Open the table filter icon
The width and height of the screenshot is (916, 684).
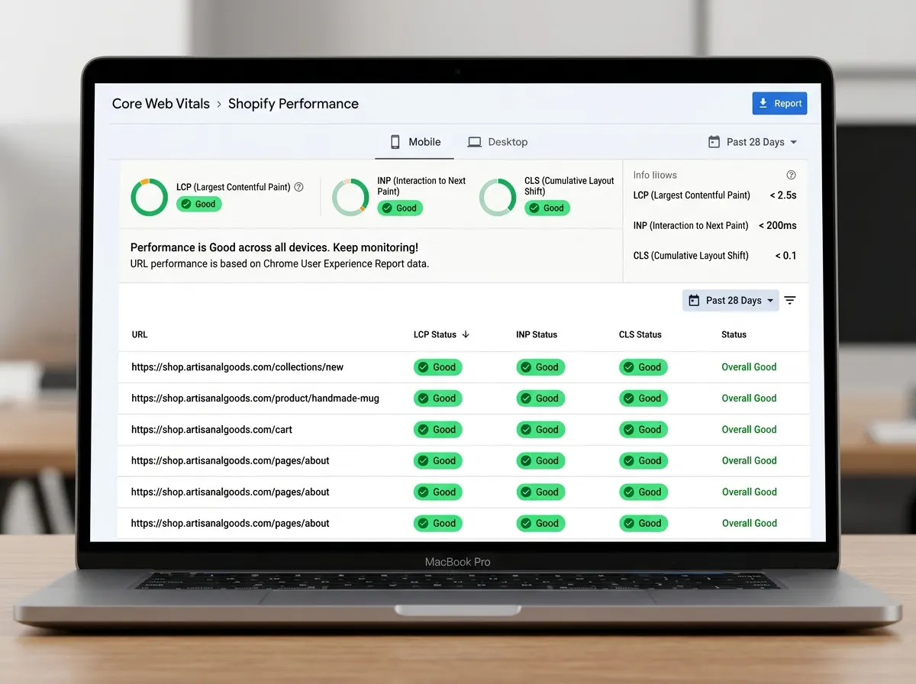[x=790, y=300]
